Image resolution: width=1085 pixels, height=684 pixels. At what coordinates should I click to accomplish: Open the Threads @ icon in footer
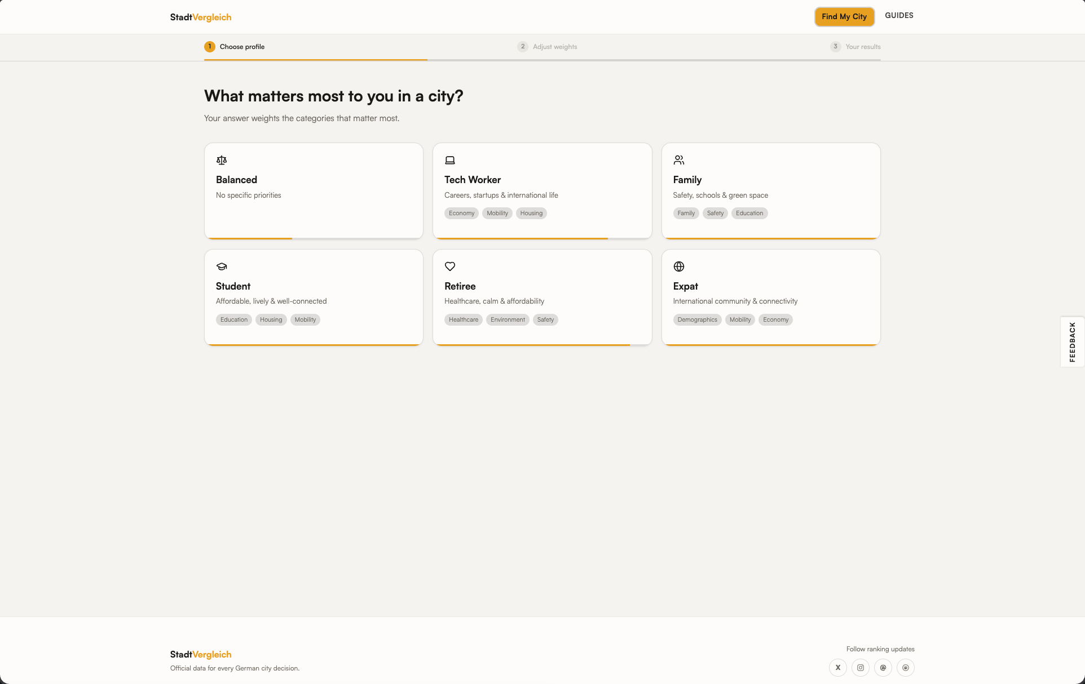[x=883, y=668]
